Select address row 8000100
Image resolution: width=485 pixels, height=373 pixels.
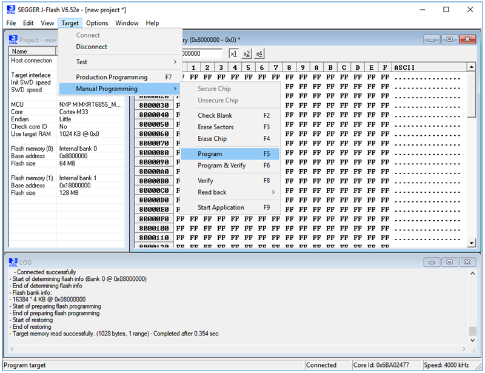coord(154,229)
